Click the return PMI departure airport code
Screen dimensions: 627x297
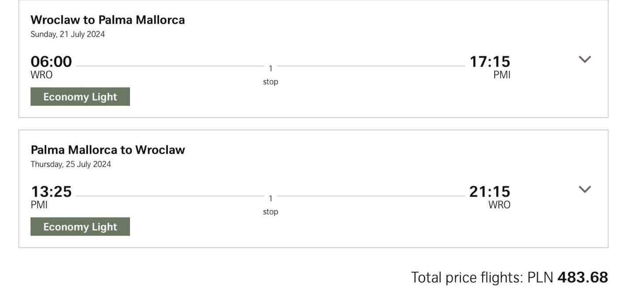(x=39, y=205)
